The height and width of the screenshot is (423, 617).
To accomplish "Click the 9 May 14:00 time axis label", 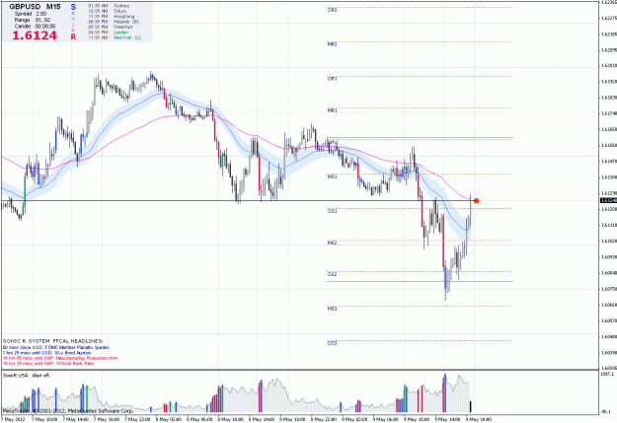I will point(448,419).
